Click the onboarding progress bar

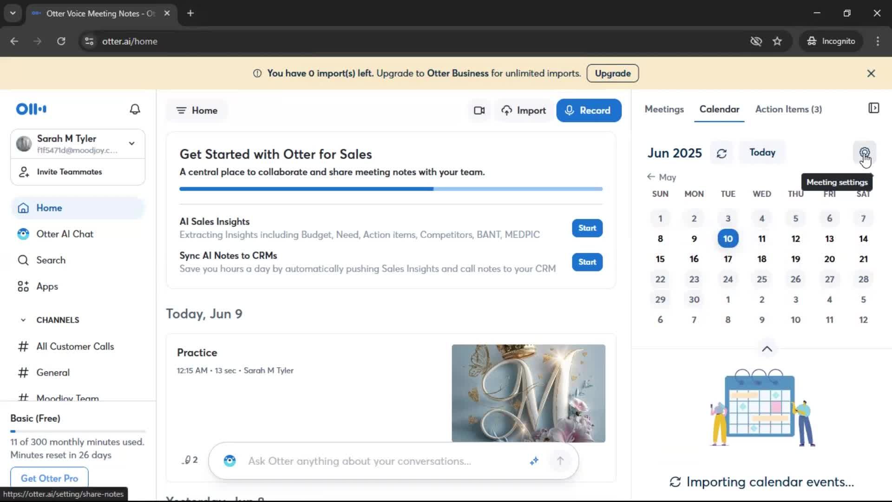pos(391,189)
